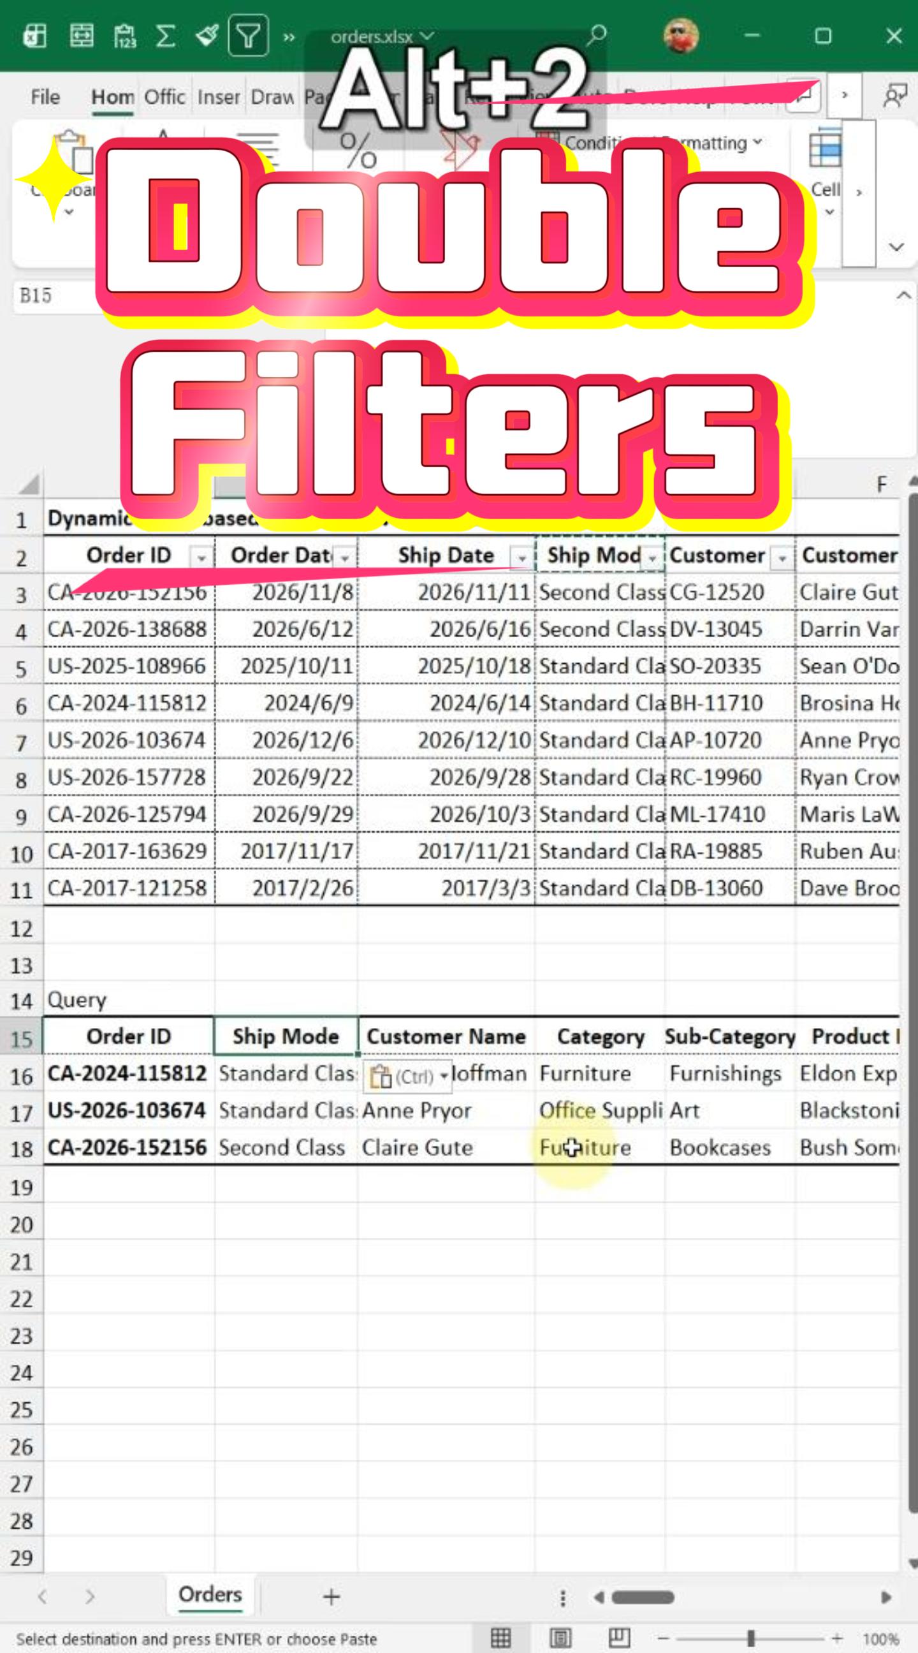Switch to Normal view icon
The image size is (918, 1653).
point(500,1639)
